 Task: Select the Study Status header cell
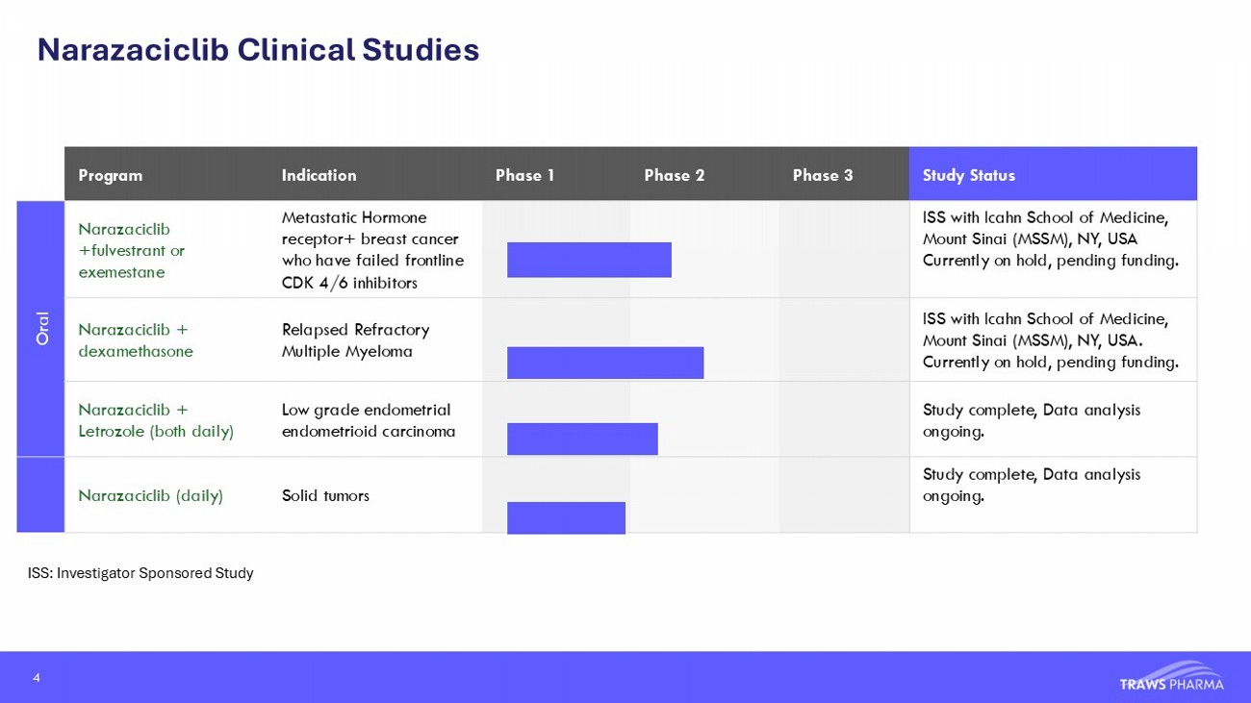coord(968,175)
